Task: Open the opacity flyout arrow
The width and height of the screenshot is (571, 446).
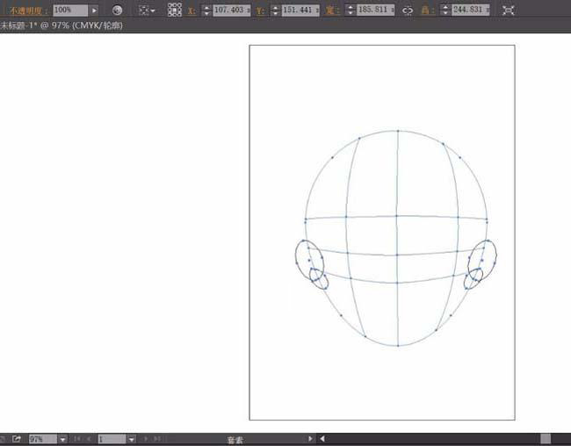Action: coord(94,10)
